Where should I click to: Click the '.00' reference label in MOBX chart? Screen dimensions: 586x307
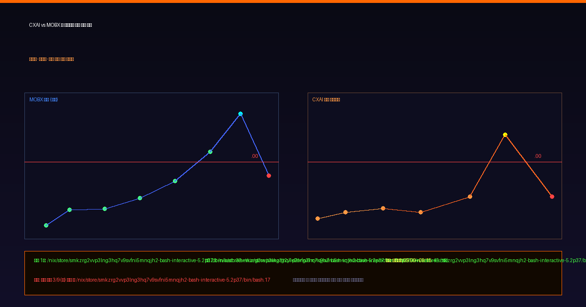pos(254,156)
